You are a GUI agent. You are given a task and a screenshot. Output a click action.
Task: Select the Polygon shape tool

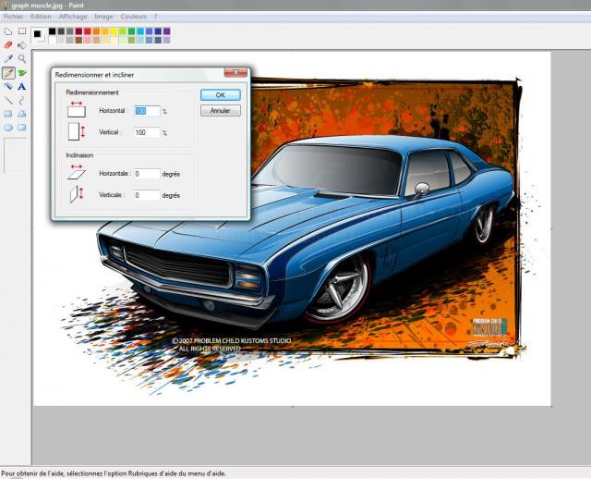(x=22, y=114)
